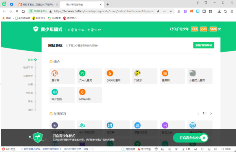
Task: Go to next page of 在线学习
Action: (x=211, y=113)
